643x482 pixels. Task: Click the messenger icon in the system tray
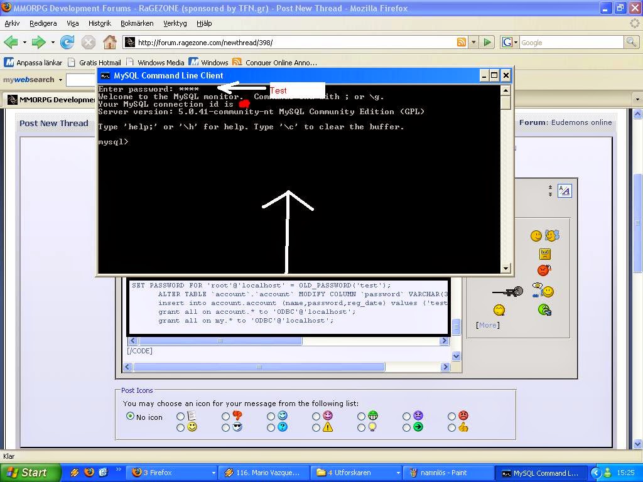(x=608, y=473)
